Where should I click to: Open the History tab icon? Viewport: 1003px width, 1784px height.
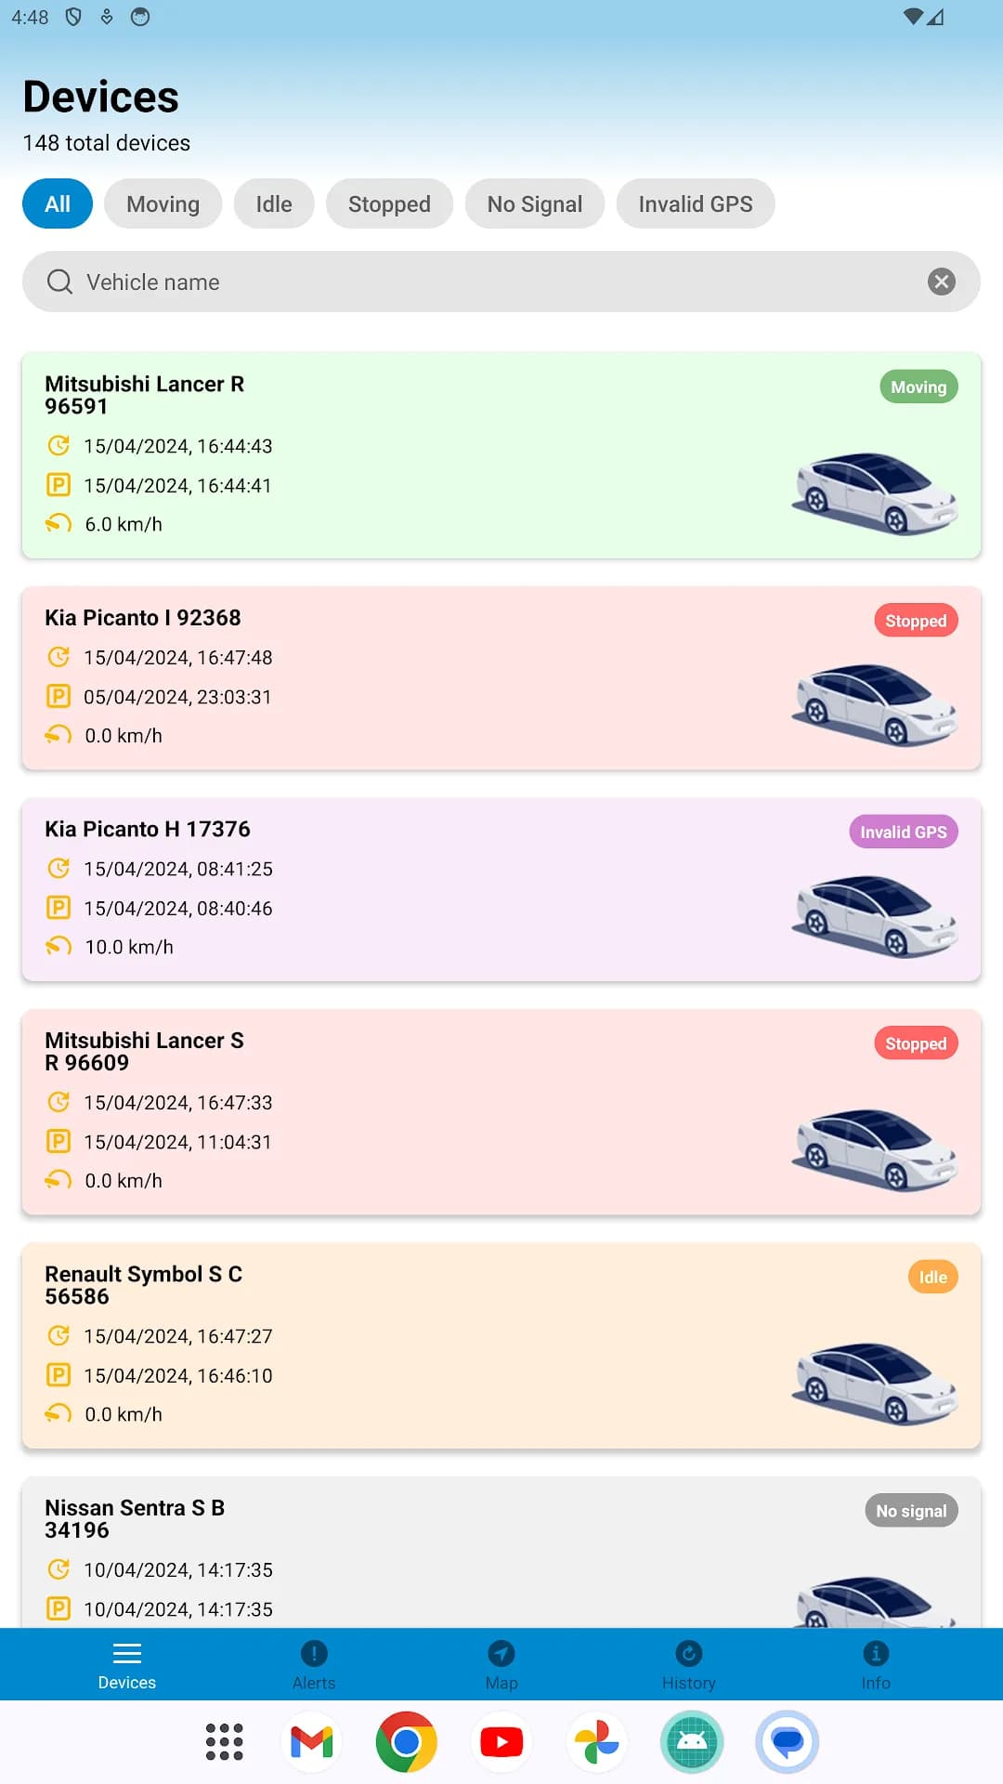[x=689, y=1654]
